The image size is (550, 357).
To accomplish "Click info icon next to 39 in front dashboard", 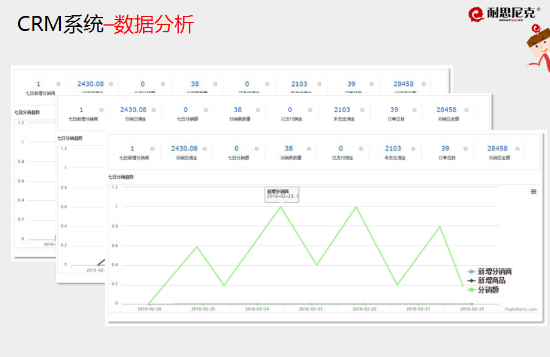I will tap(465, 149).
